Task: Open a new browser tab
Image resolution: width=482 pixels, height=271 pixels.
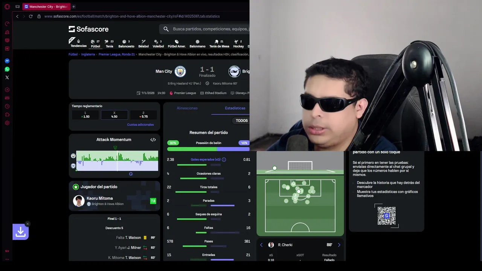Action: (x=73, y=6)
